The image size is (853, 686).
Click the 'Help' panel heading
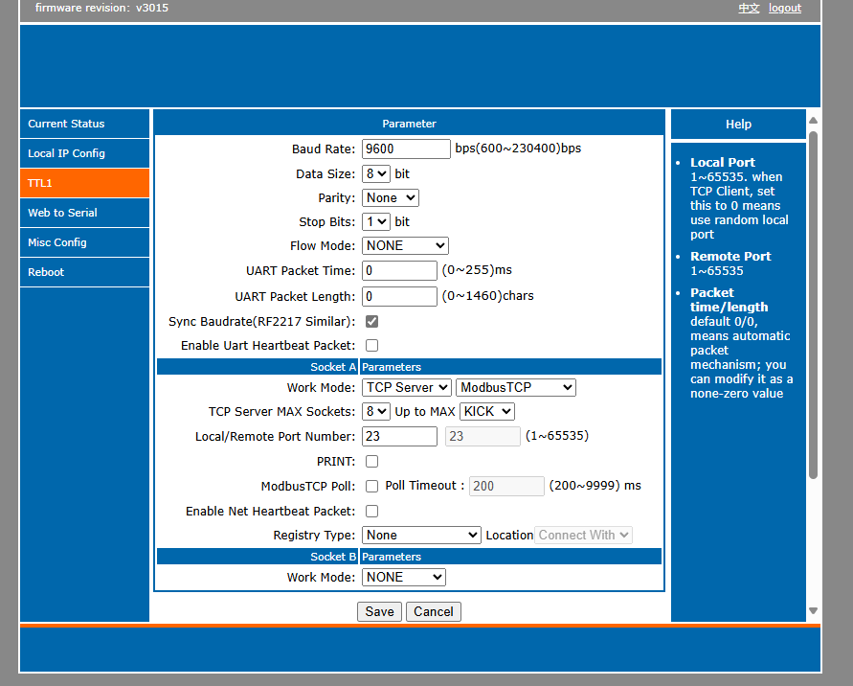tap(738, 125)
